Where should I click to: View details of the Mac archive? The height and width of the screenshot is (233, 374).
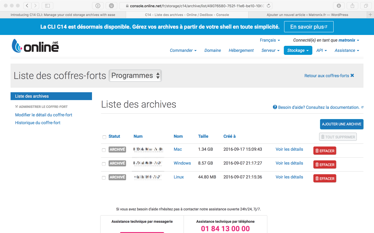tap(289, 149)
